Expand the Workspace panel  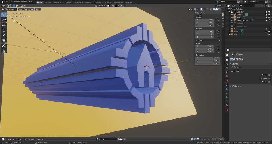[236, 86]
